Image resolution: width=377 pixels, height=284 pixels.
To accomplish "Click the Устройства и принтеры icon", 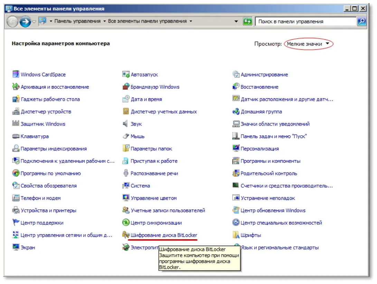I will (16, 210).
